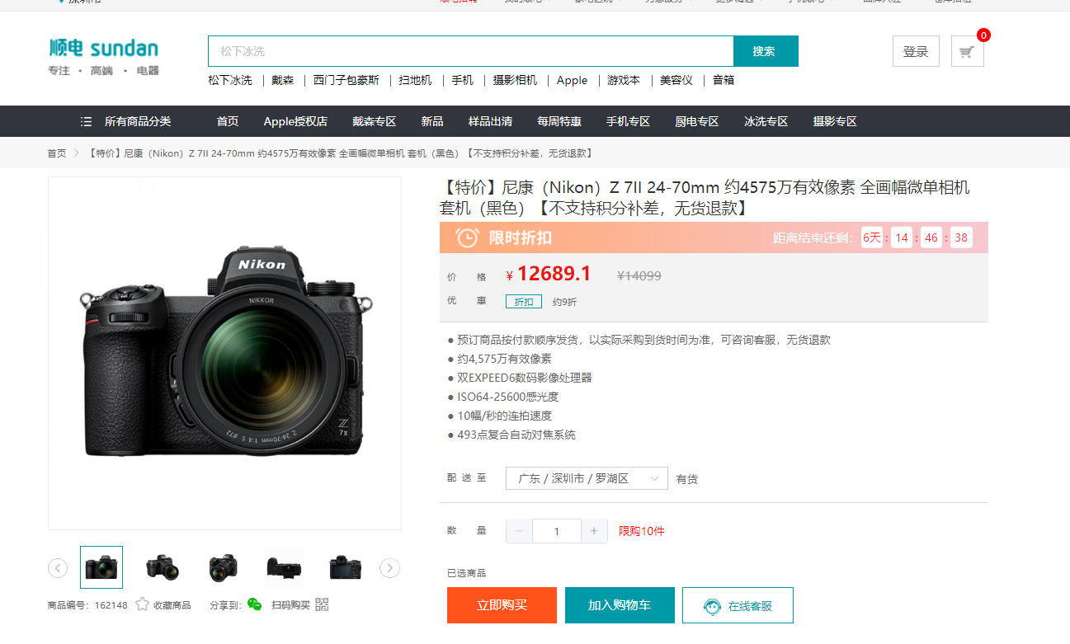Open the 广东 / 深圳市 / 罗湖区 delivery dropdown
This screenshot has width=1070, height=644.
click(587, 478)
